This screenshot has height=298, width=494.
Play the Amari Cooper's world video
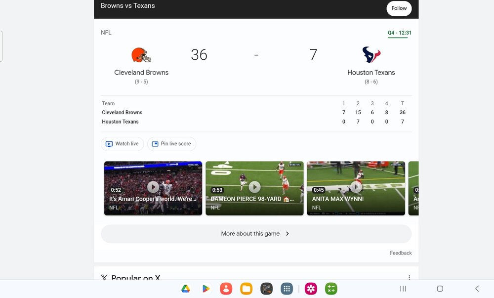coord(153,188)
